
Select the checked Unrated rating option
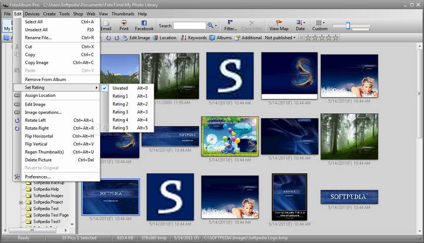pos(120,87)
